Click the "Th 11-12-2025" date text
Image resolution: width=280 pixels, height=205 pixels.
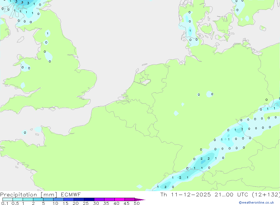point(186,194)
